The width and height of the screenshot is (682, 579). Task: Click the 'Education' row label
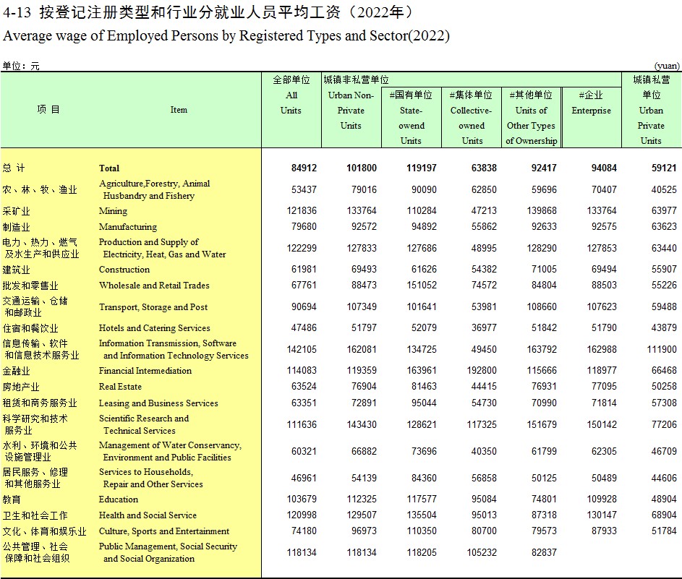[x=119, y=499]
